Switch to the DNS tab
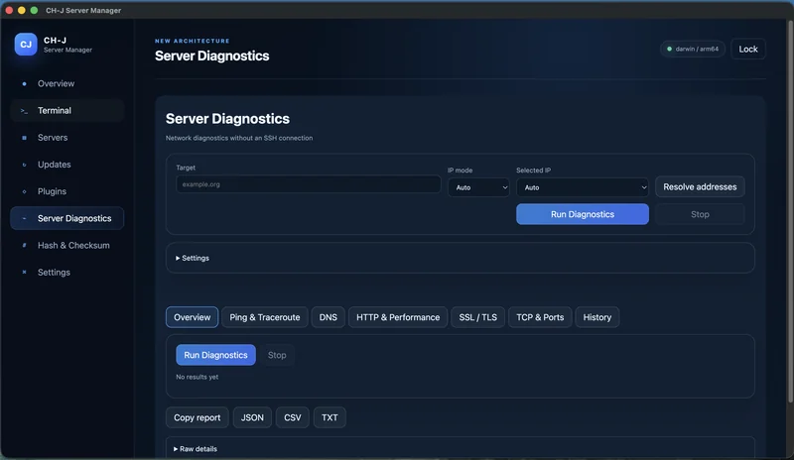 click(x=329, y=317)
